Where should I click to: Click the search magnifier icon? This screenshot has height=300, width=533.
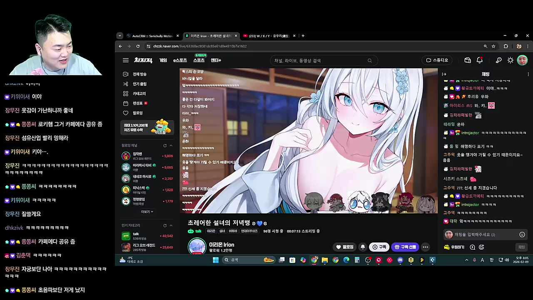(369, 61)
